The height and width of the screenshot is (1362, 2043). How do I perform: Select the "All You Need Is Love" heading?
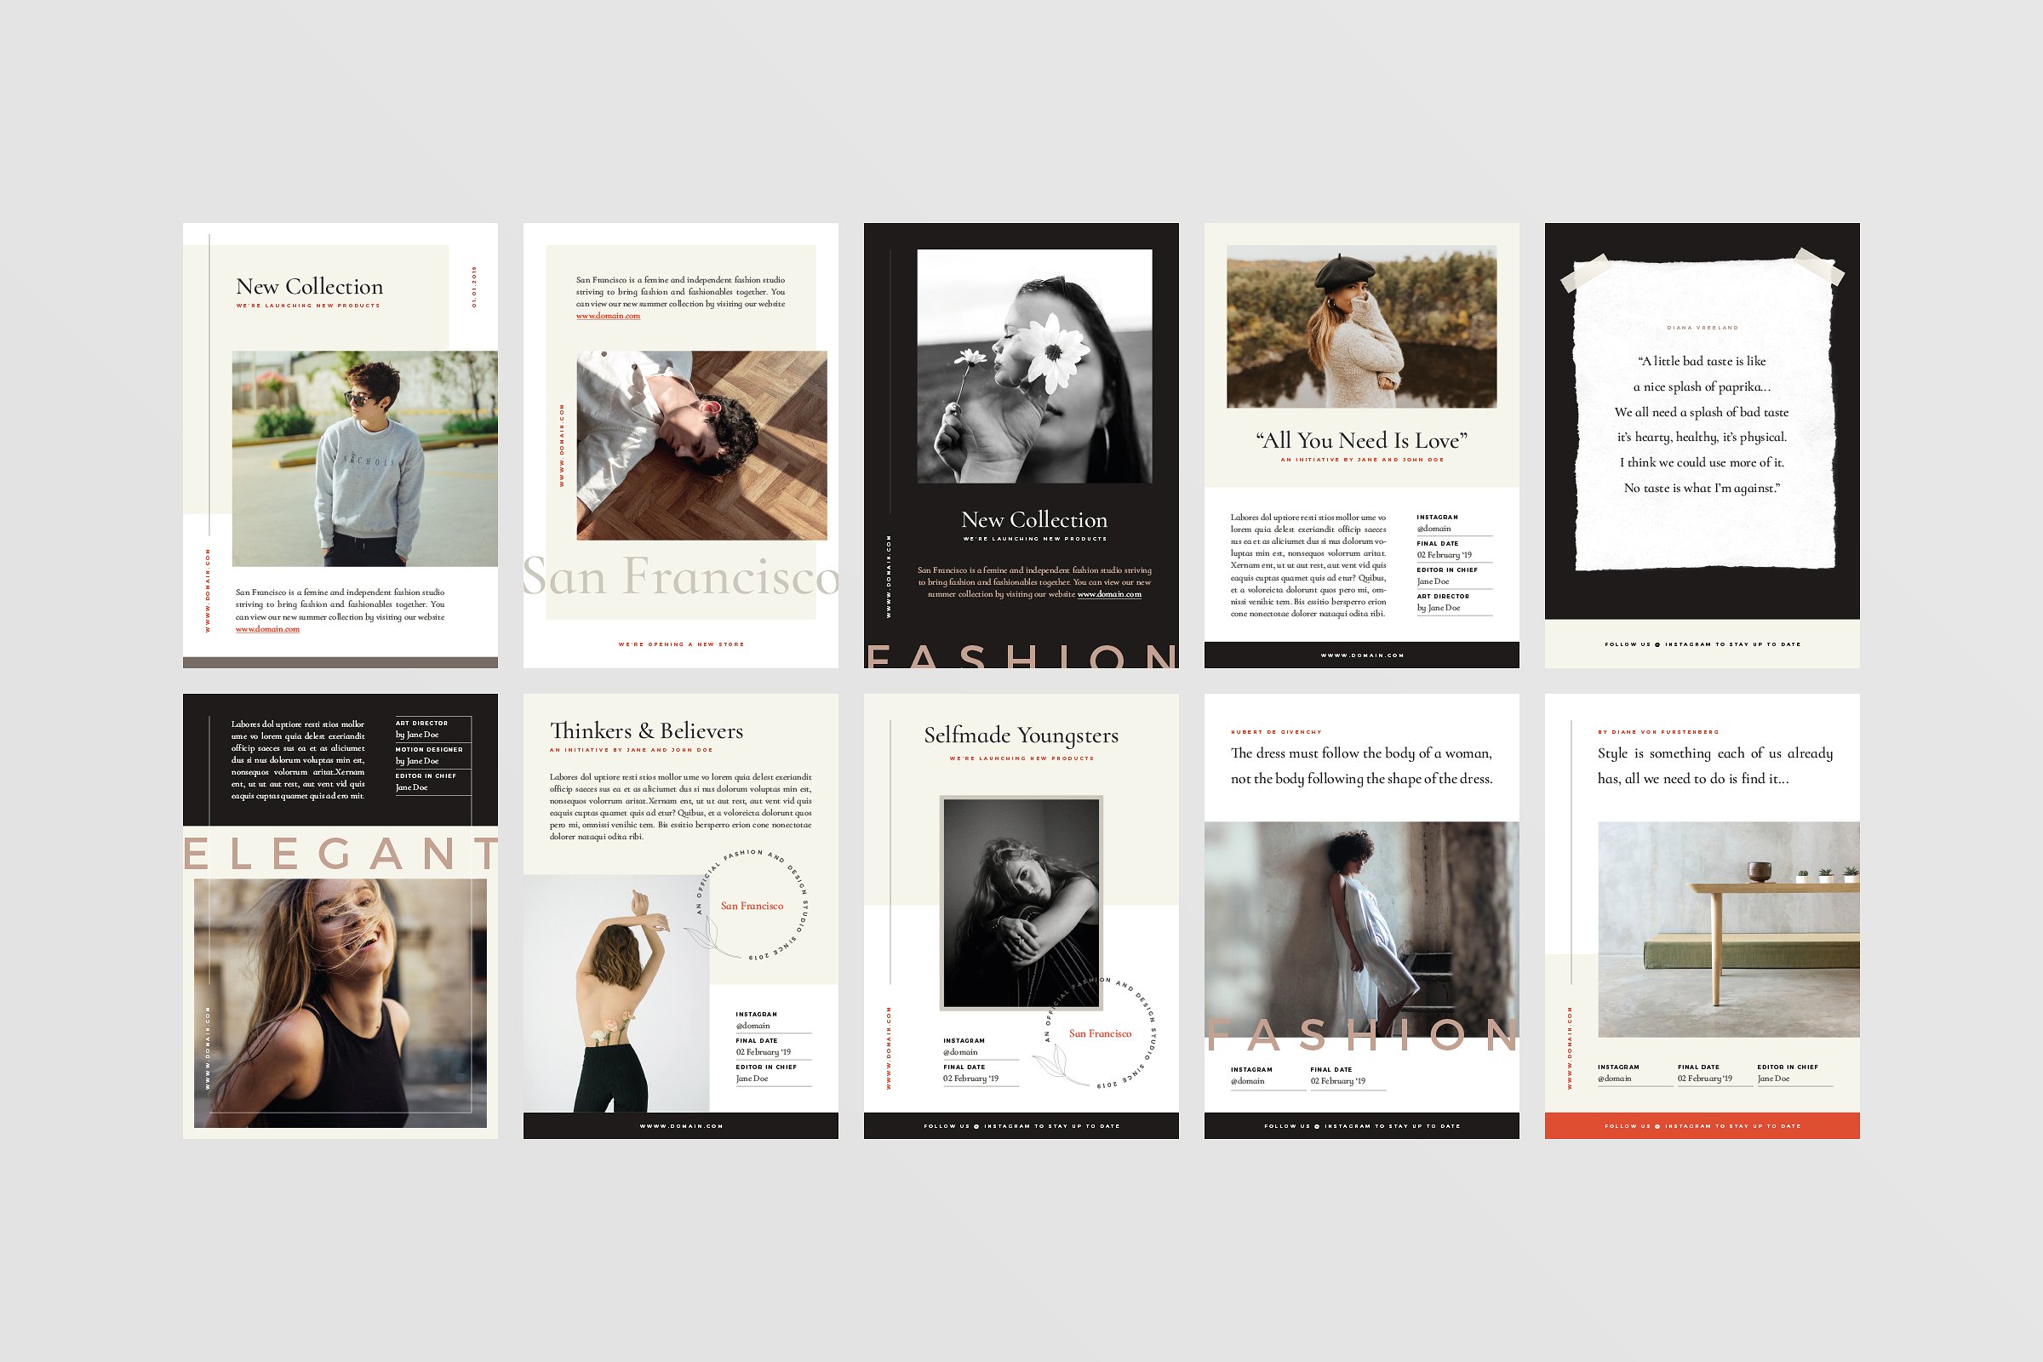1361,440
